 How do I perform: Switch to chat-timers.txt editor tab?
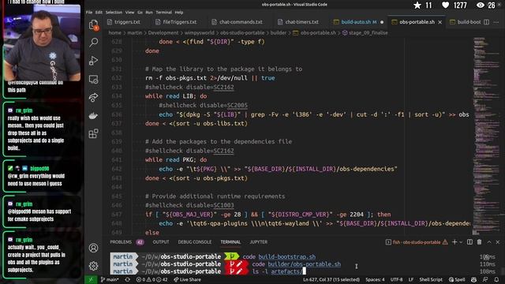click(298, 22)
